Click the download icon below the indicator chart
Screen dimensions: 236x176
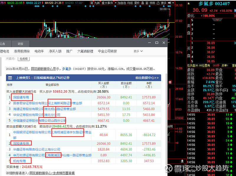182,161
